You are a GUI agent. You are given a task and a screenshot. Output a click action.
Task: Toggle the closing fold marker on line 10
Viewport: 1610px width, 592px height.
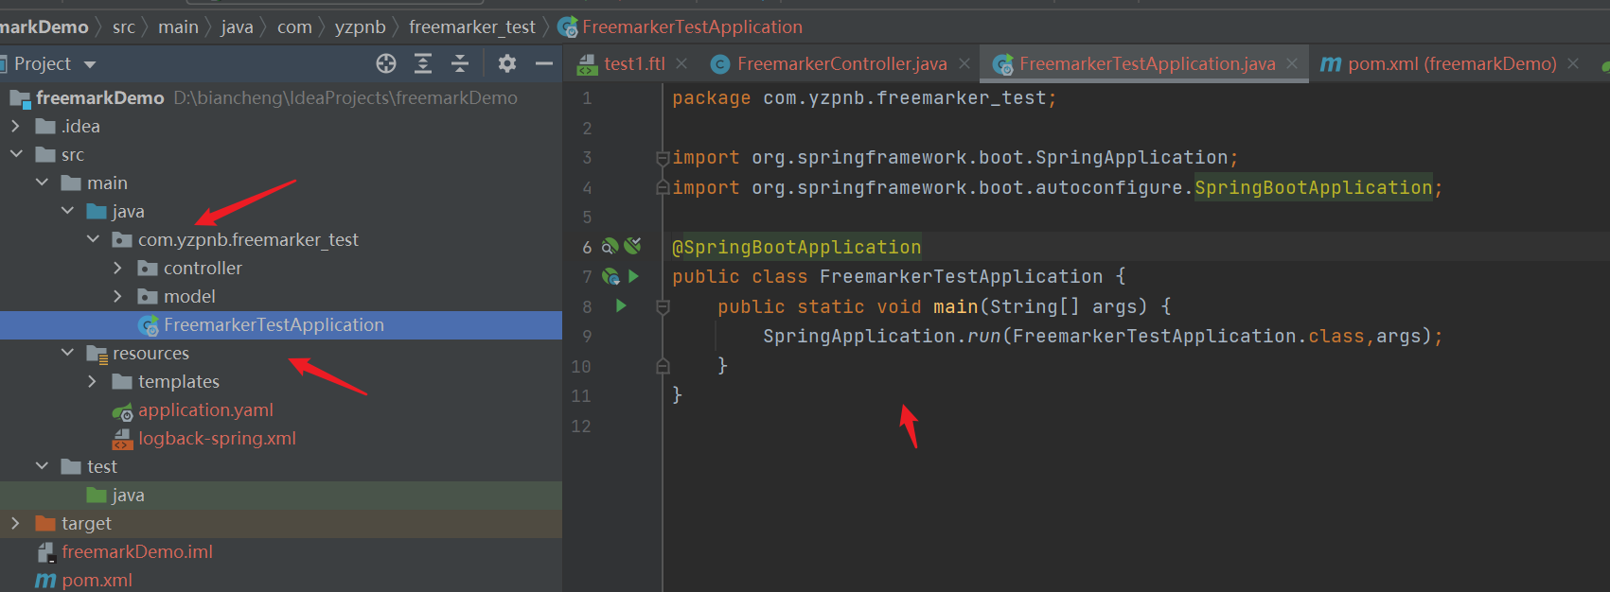click(x=663, y=366)
